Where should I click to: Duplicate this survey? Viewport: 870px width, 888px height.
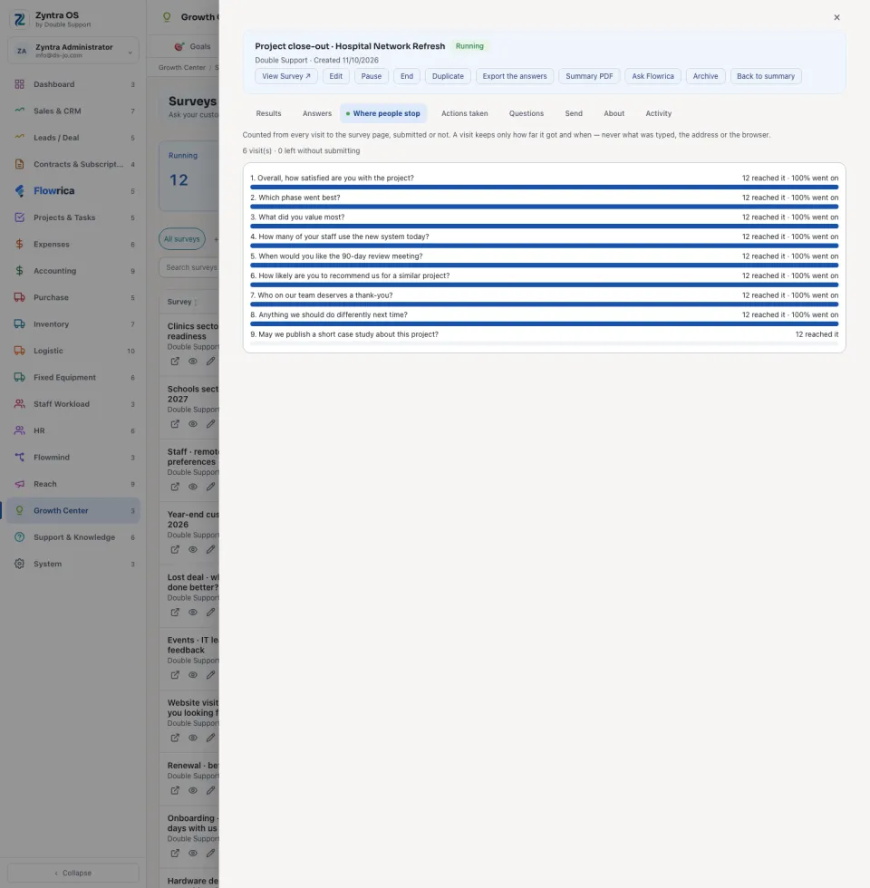click(x=448, y=76)
